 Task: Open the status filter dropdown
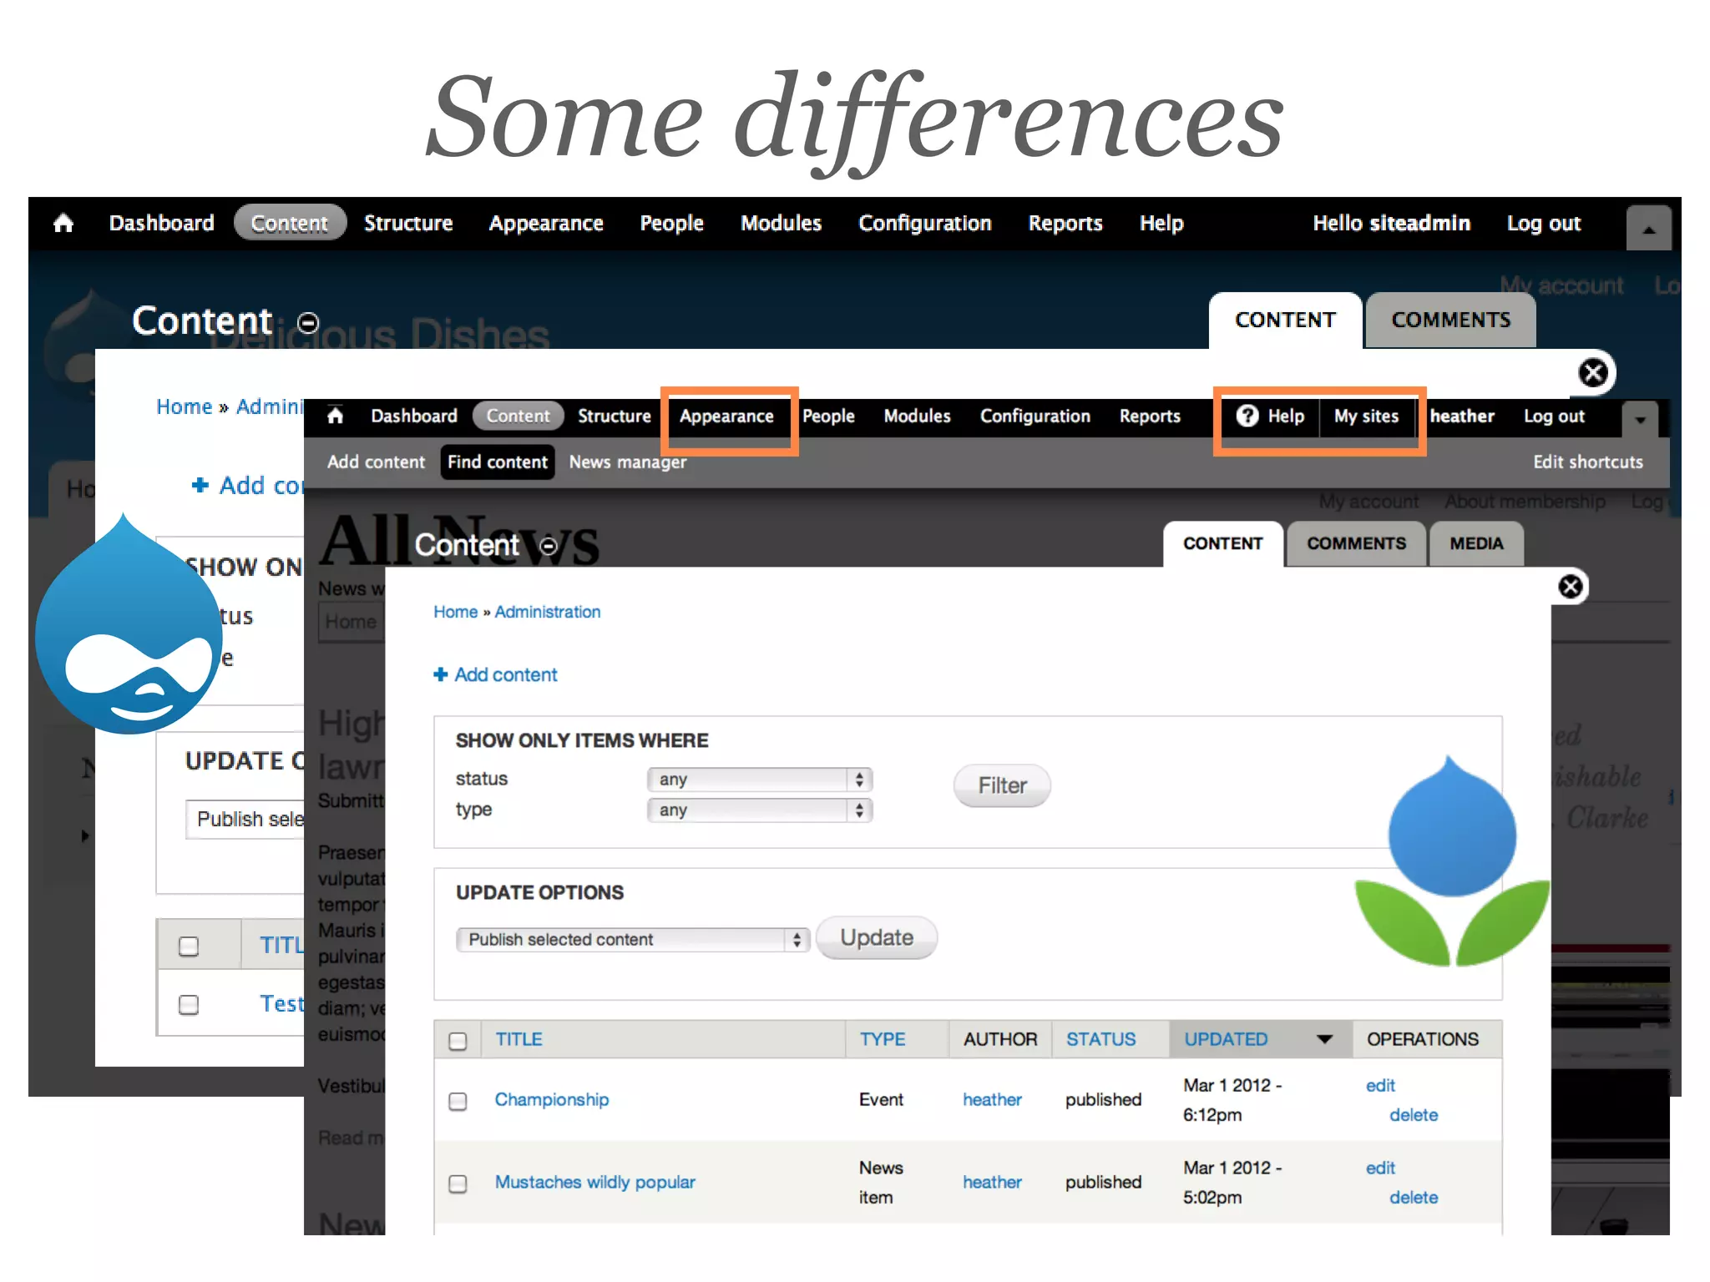759,780
